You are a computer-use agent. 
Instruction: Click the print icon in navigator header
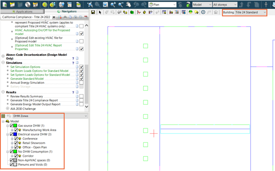[x=65, y=17]
